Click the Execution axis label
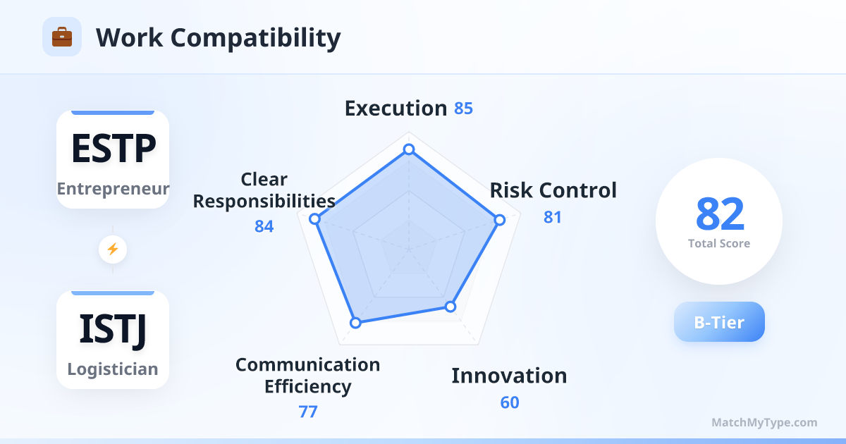The height and width of the screenshot is (444, 846). tap(396, 109)
